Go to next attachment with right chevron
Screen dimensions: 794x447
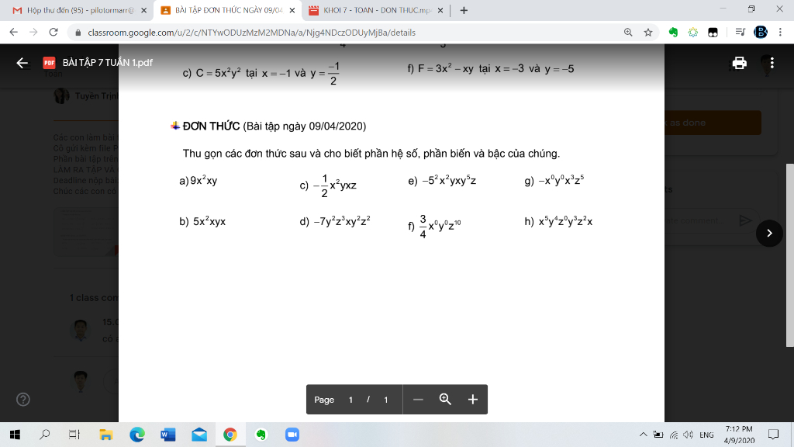tap(769, 233)
